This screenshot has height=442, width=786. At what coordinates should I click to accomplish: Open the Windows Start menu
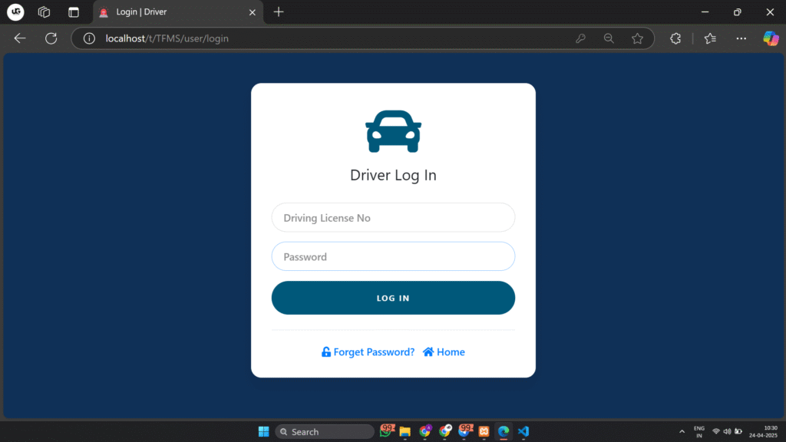pyautogui.click(x=264, y=431)
